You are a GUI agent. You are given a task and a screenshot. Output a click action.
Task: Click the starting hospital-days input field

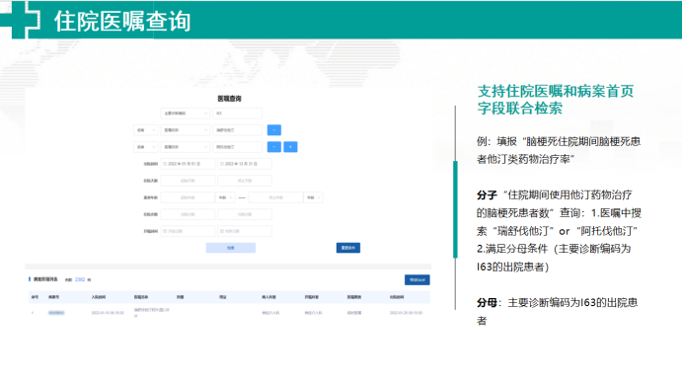coord(188,181)
